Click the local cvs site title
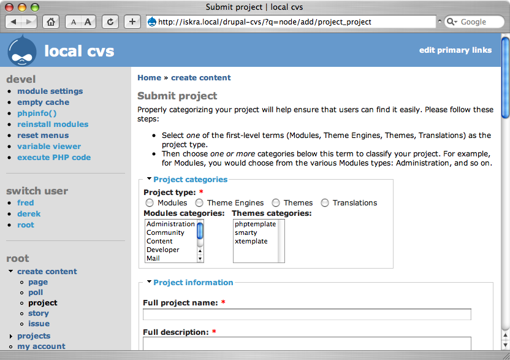 tap(79, 51)
